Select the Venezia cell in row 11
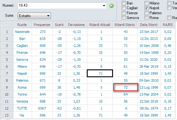Screen dimensions: 177x120 pos(22,101)
